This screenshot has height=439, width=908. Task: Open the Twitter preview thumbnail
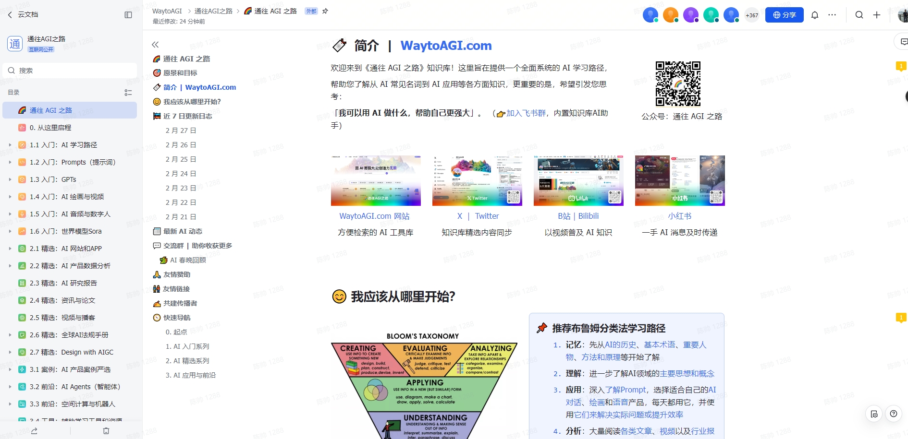pos(477,180)
